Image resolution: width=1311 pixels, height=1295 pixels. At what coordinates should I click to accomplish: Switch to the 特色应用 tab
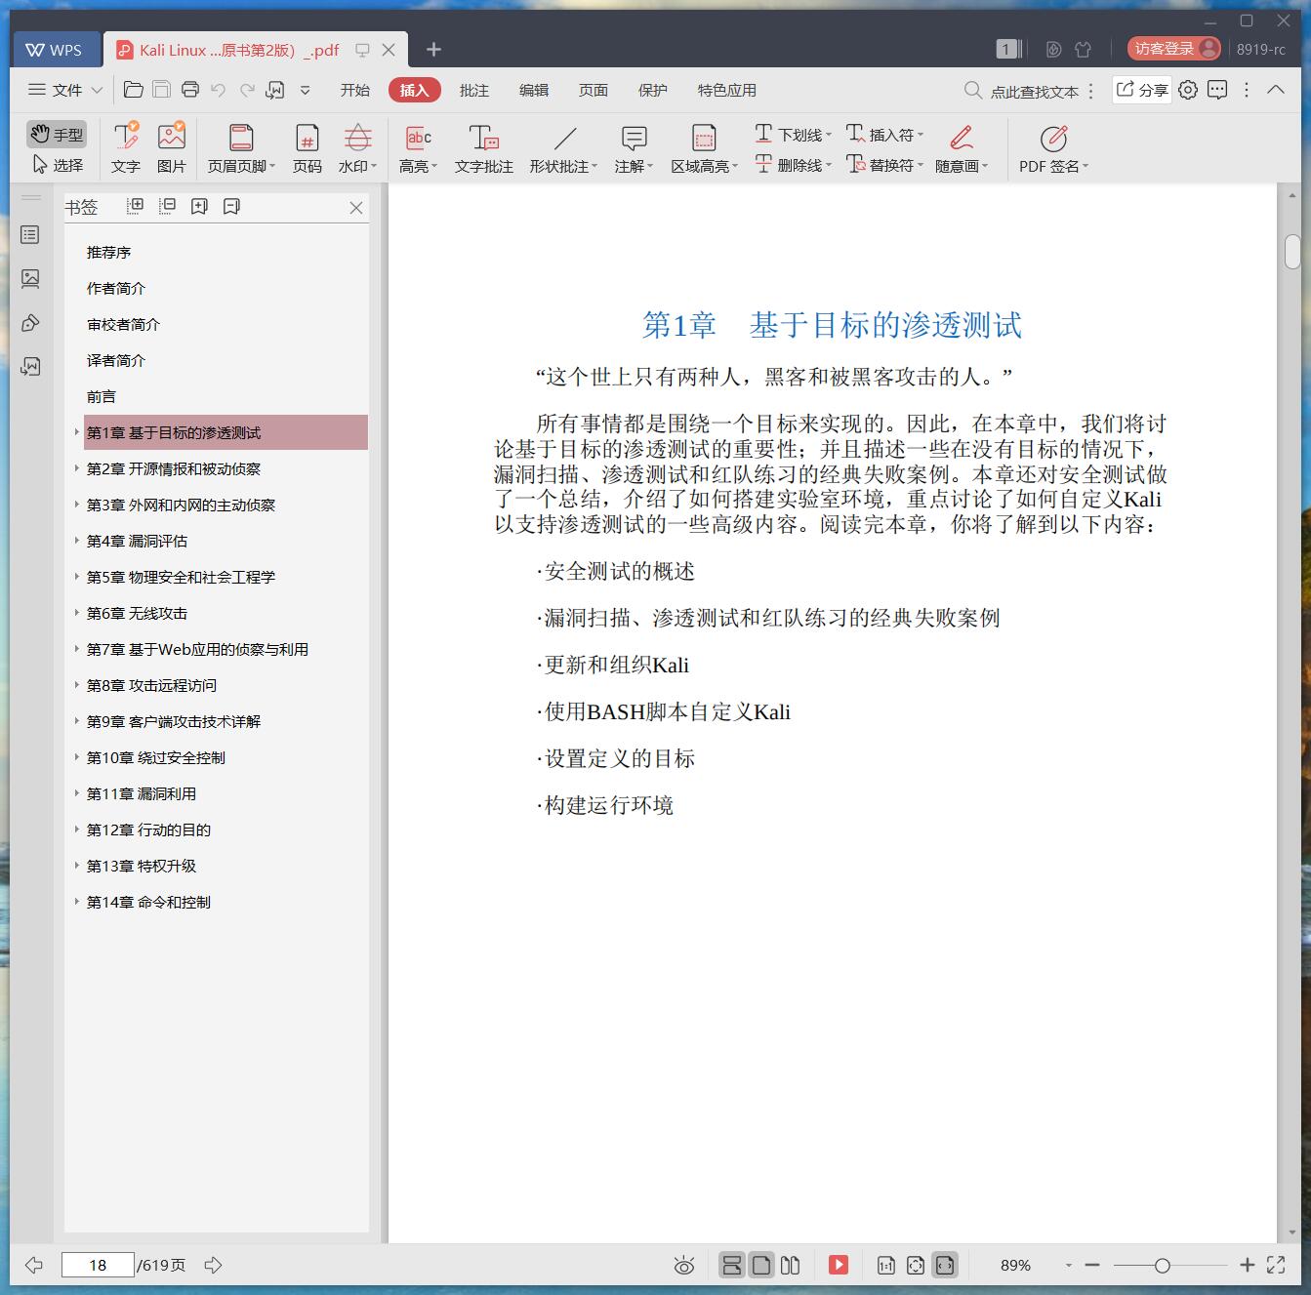point(727,90)
